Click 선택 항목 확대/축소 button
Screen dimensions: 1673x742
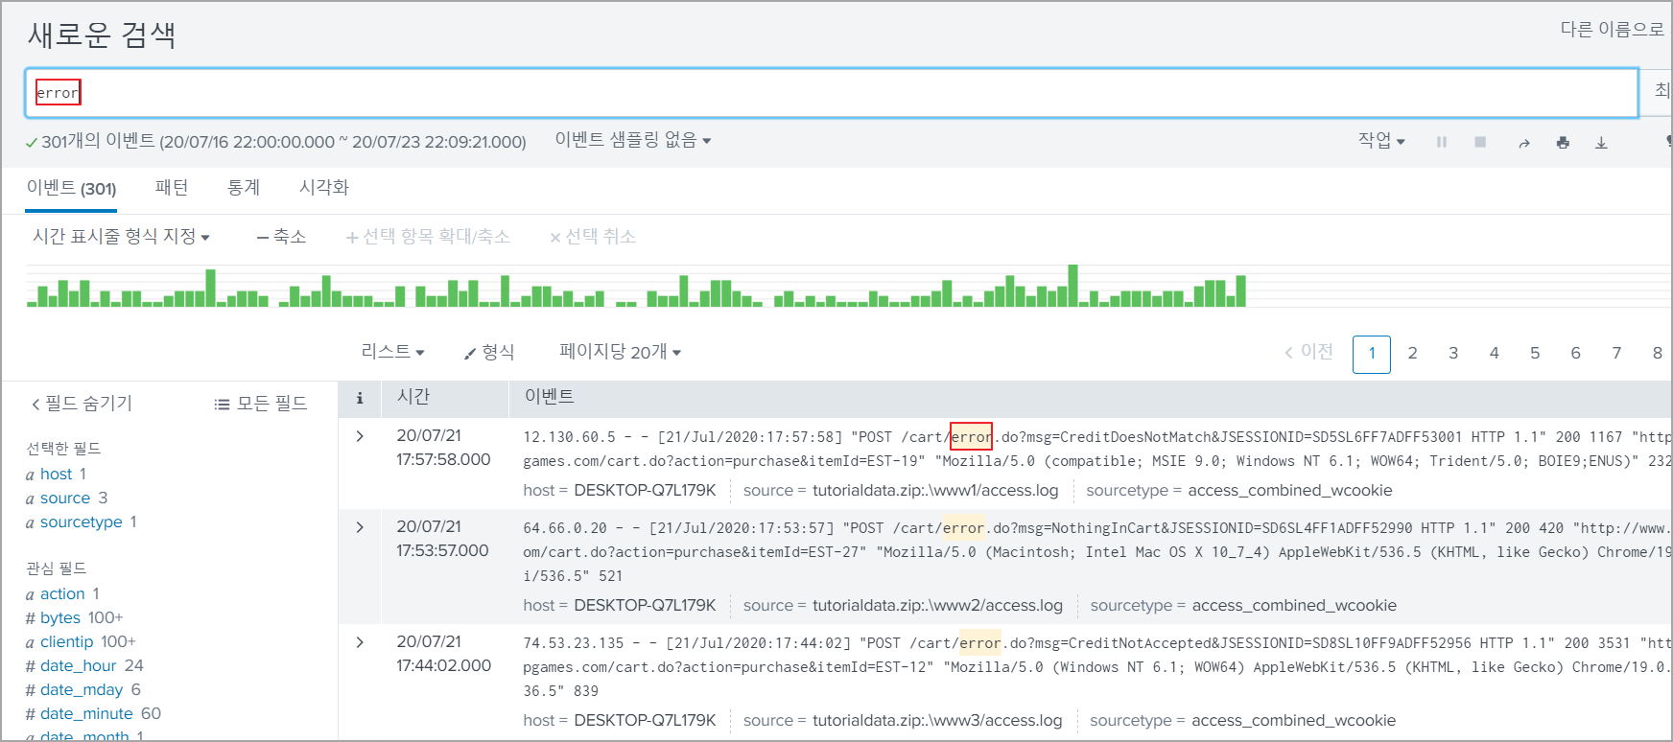tap(428, 236)
